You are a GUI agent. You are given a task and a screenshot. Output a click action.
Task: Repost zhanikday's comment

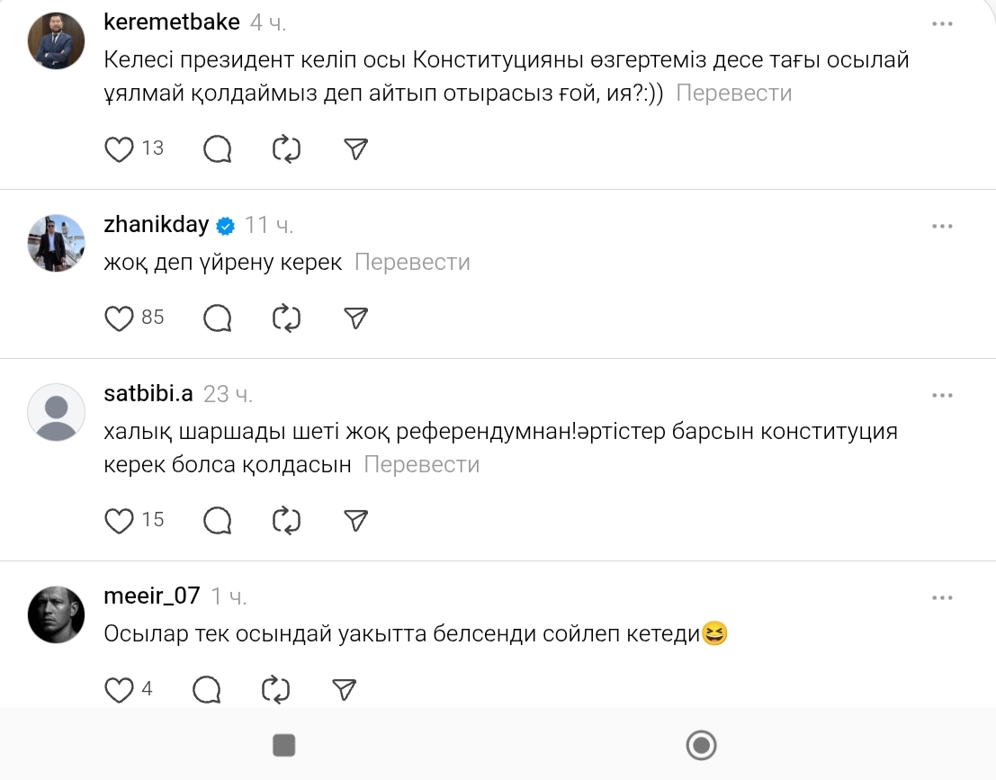[x=286, y=318]
